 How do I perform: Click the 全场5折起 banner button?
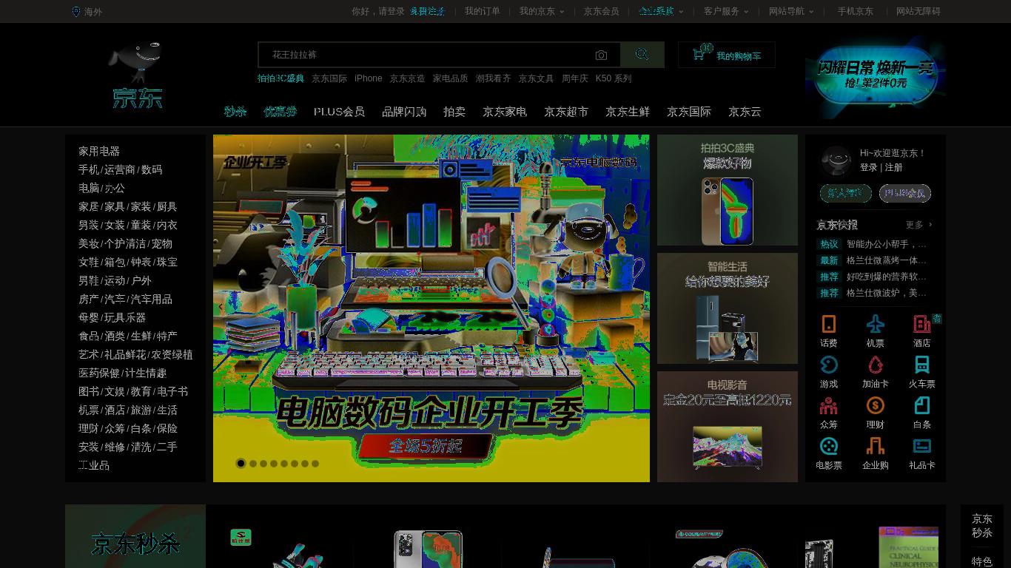click(426, 446)
